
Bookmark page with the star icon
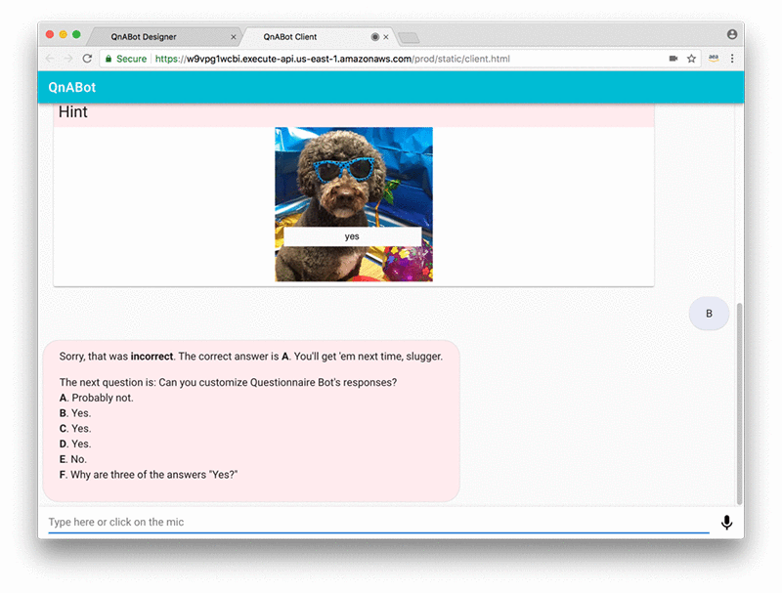tap(691, 59)
